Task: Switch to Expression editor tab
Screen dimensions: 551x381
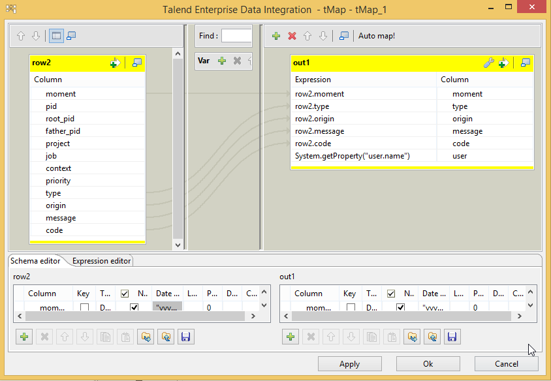Action: (102, 261)
